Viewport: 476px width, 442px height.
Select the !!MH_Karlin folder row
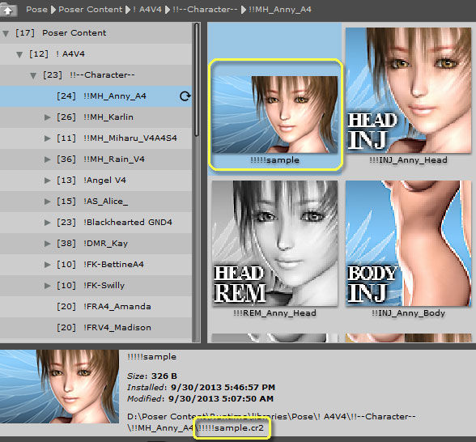(96, 117)
